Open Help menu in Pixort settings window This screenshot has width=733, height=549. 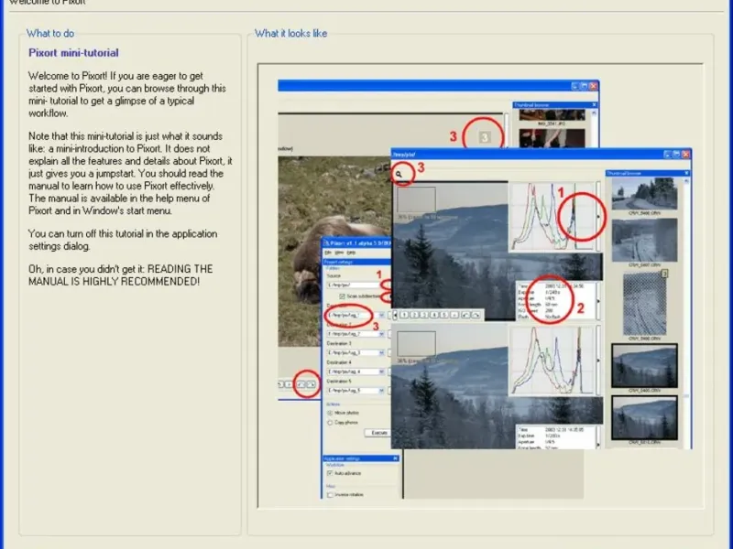(351, 253)
